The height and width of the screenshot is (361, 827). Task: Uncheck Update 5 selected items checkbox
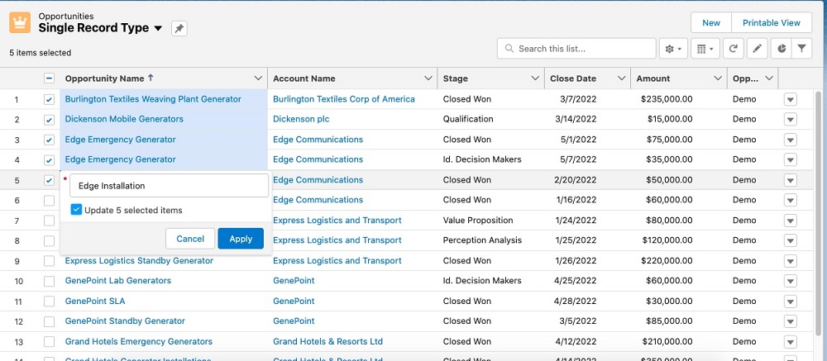pos(76,210)
